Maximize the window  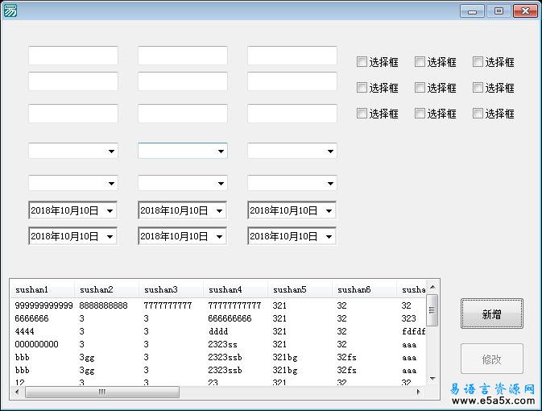[x=499, y=10]
